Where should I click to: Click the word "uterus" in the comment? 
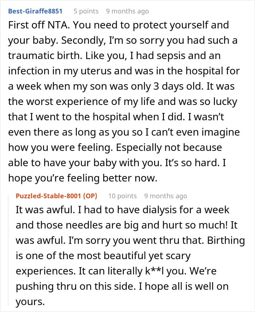(96, 71)
